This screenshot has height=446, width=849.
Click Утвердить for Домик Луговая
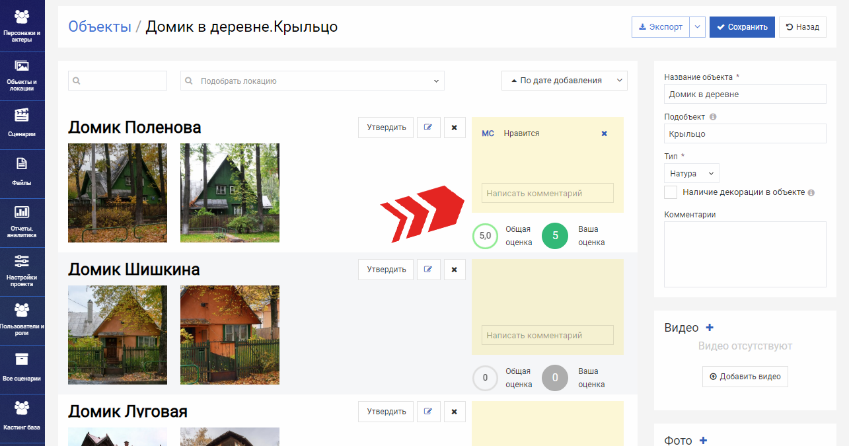coord(386,412)
